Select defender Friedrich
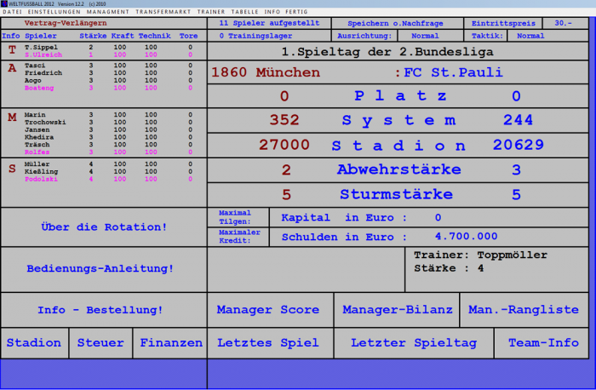Screen dimensions: 596x390 43,73
